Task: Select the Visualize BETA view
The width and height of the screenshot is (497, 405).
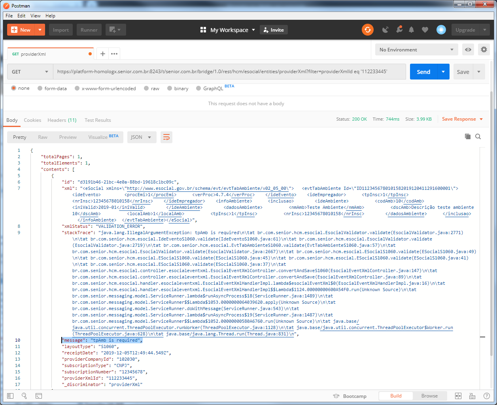Action: point(103,137)
